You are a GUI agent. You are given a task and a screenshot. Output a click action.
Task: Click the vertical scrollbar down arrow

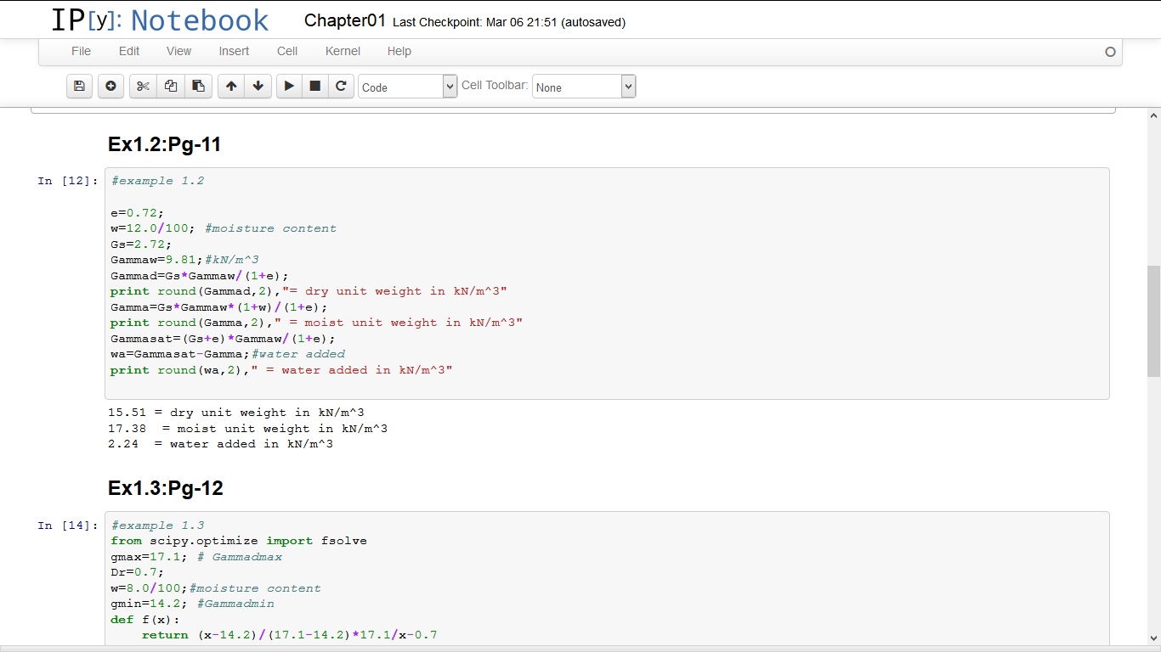[1153, 639]
